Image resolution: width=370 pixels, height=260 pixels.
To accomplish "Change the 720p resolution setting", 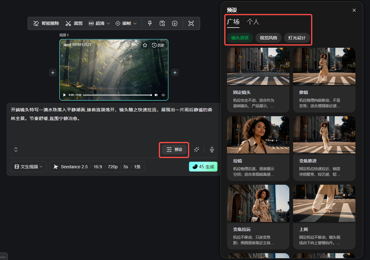I will pyautogui.click(x=113, y=167).
